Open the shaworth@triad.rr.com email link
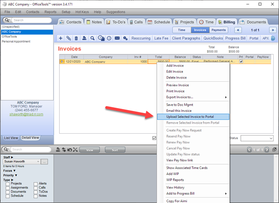This screenshot has height=203, width=279. click(x=26, y=114)
